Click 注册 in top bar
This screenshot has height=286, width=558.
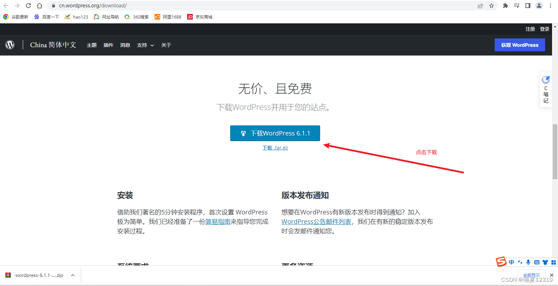coord(530,29)
